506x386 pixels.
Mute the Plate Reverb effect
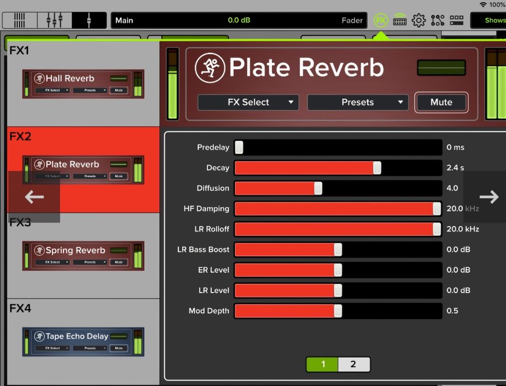441,102
